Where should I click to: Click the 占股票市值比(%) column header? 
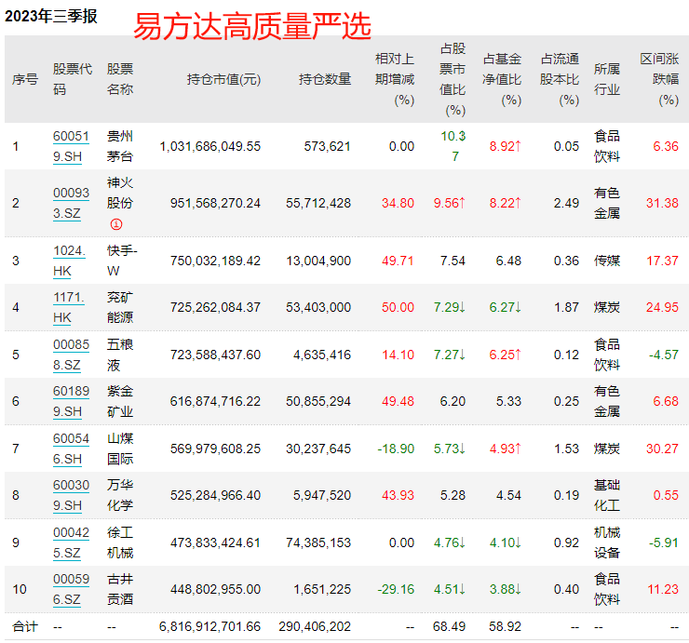pos(453,79)
